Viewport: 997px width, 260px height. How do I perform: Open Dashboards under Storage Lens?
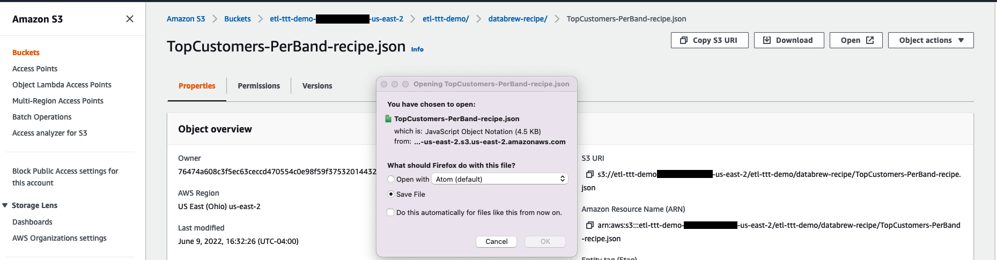32,222
